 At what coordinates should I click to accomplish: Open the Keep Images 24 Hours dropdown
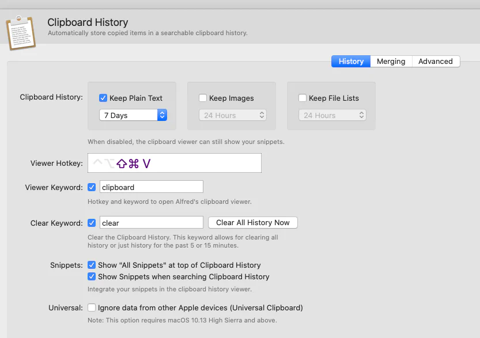coord(232,115)
